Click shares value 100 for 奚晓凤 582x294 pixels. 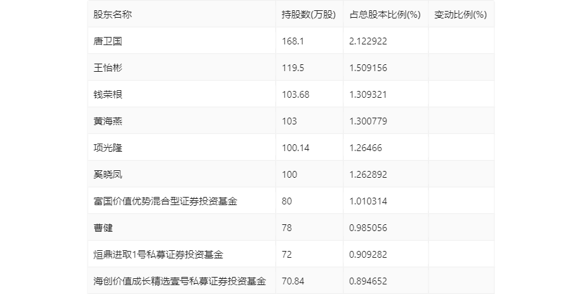click(x=290, y=174)
